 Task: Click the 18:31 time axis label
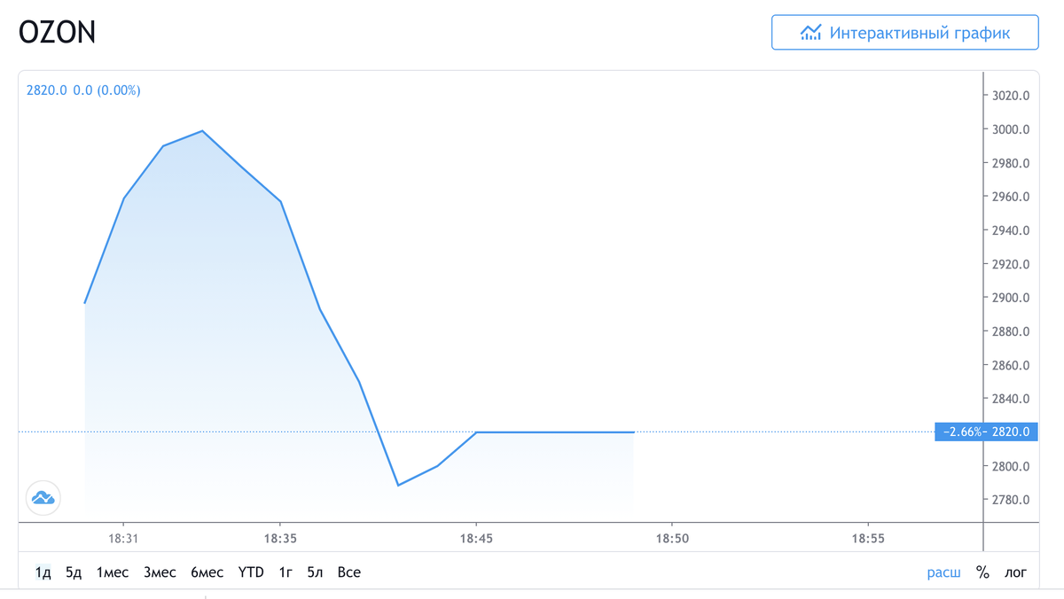[122, 538]
